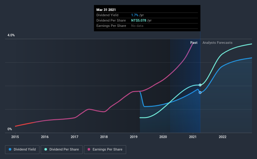The width and height of the screenshot is (257, 159).
Task: Click the blue Dividend Yield legend dot
Action: coord(10,149)
